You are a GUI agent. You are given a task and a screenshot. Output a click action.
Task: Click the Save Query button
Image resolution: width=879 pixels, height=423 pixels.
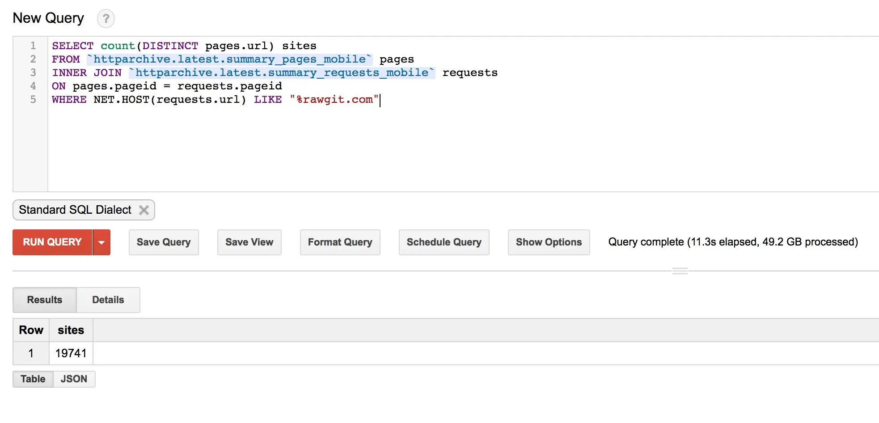pos(164,242)
